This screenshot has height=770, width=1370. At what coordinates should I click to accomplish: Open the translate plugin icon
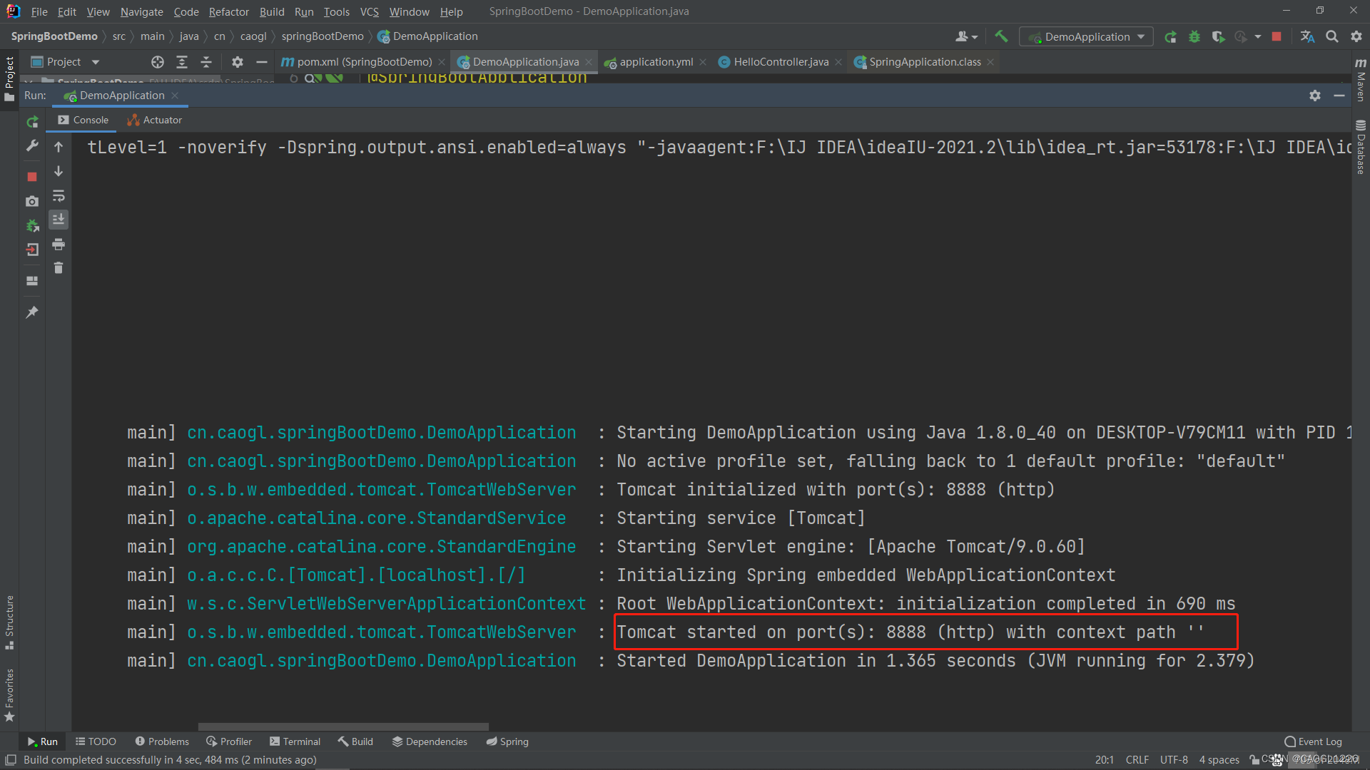[x=1307, y=36]
